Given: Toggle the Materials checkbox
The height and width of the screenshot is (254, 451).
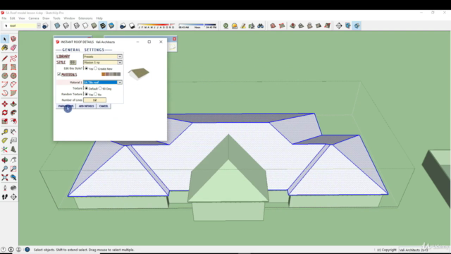Looking at the screenshot, I should click(x=59, y=74).
